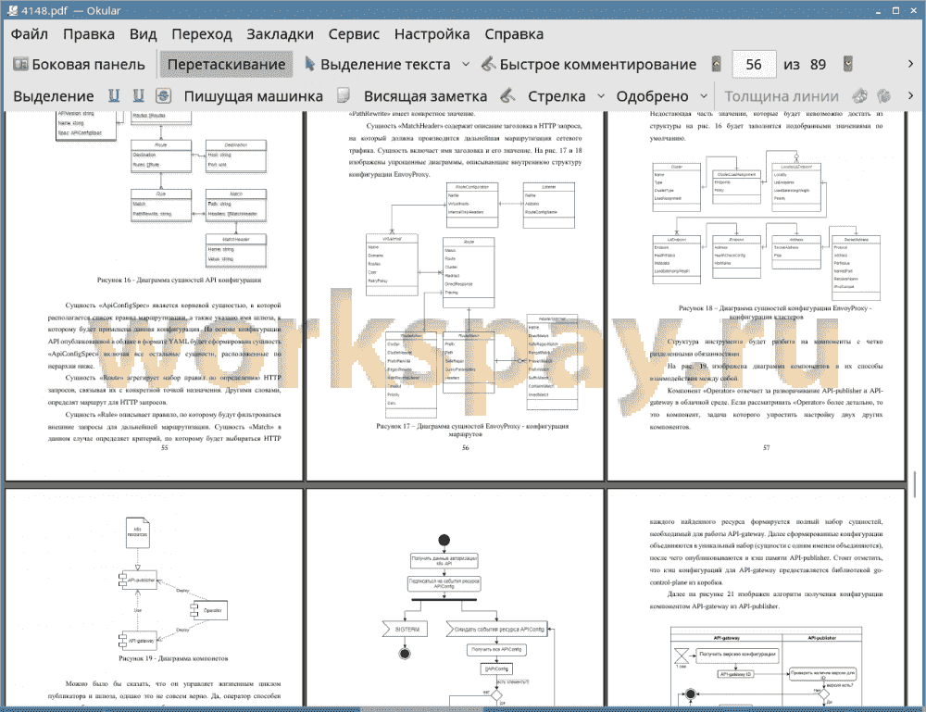Screen dimensions: 926x712
Task: Apply the Одобрено stamp tool
Action: (652, 96)
